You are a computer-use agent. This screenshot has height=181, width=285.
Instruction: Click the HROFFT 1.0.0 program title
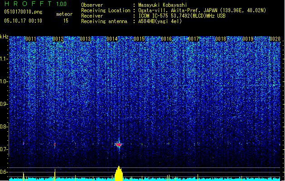[x=35, y=4]
